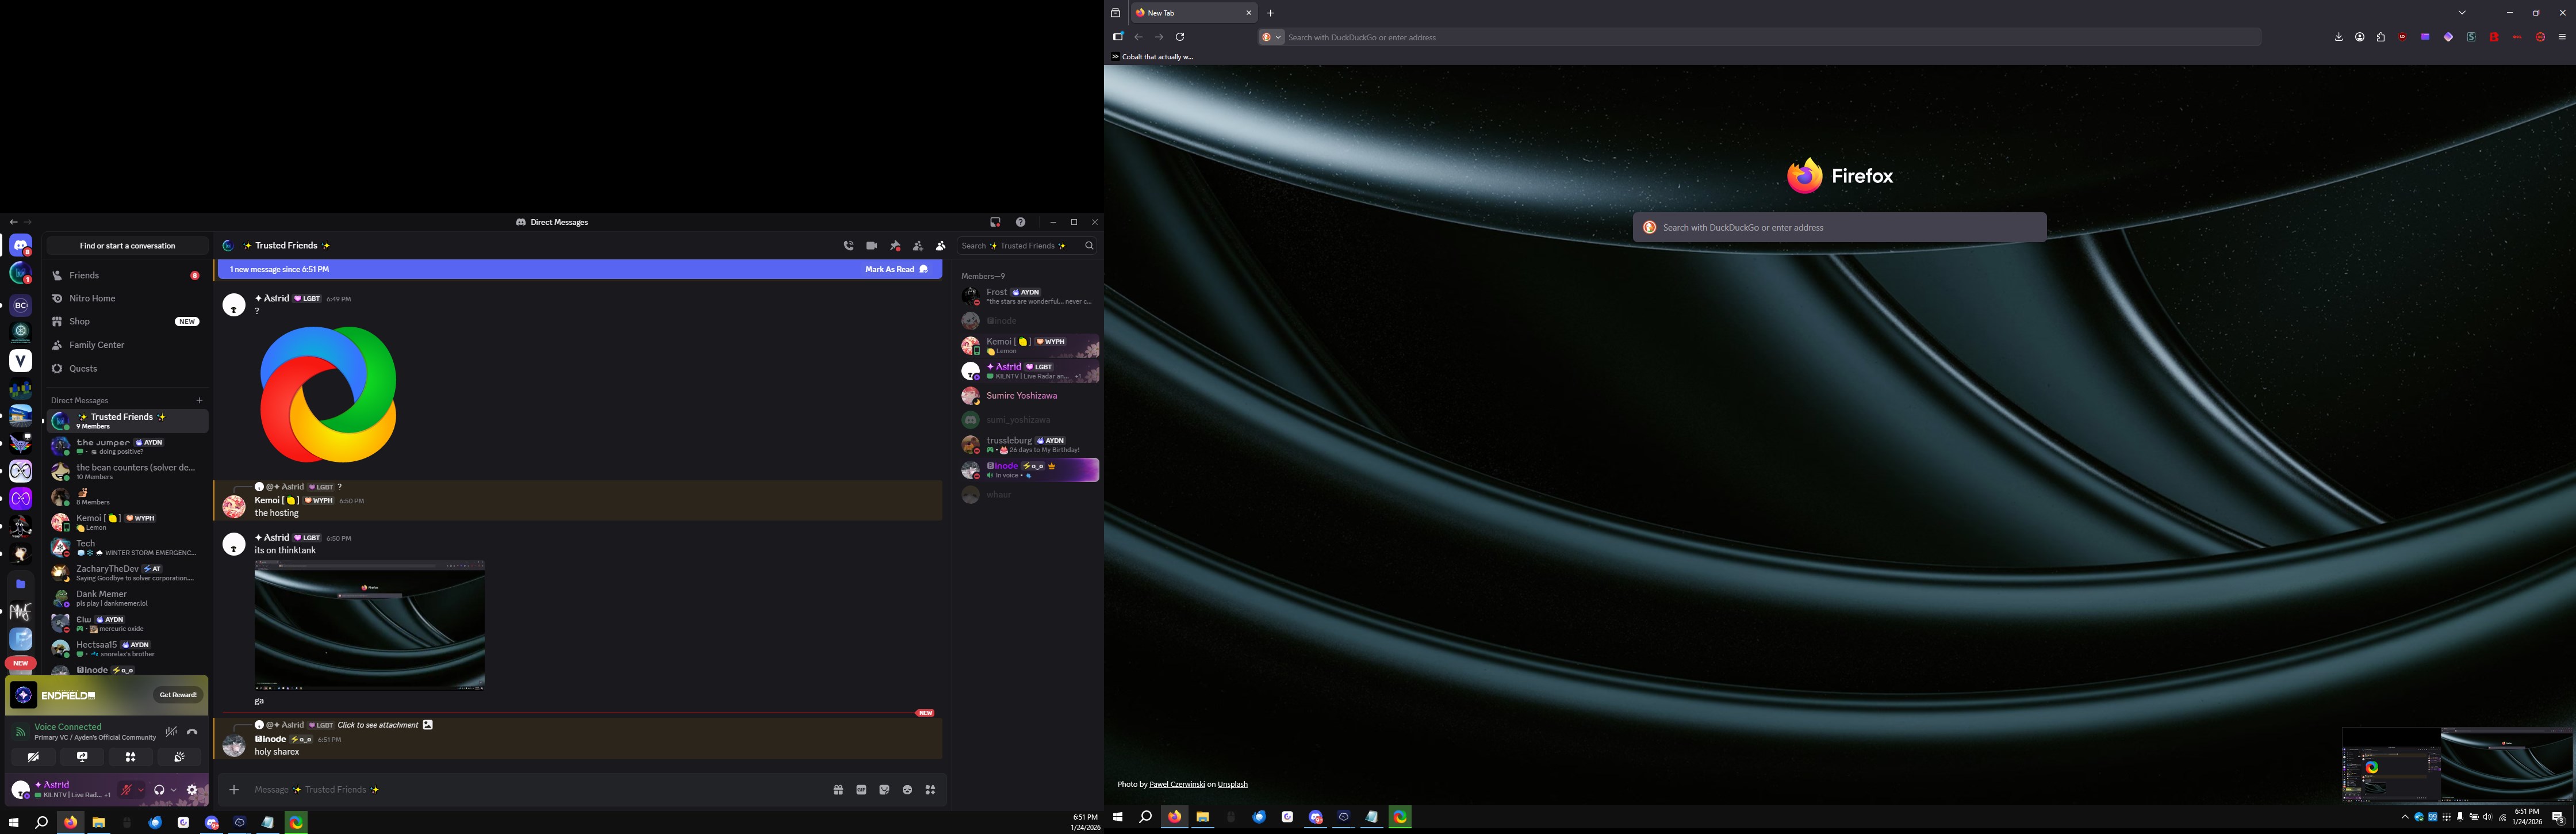Image resolution: width=2576 pixels, height=834 pixels.
Task: Open the GIF picker in message box
Action: pyautogui.click(x=861, y=790)
